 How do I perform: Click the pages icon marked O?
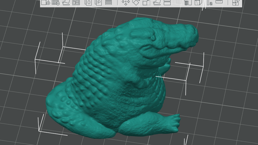pyautogui.click(x=88, y=3)
